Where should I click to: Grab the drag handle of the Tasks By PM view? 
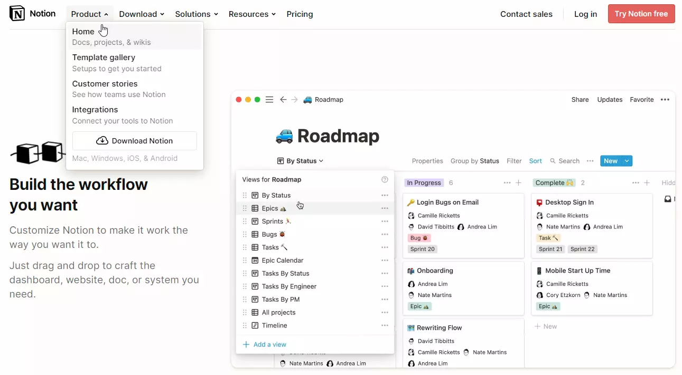245,300
